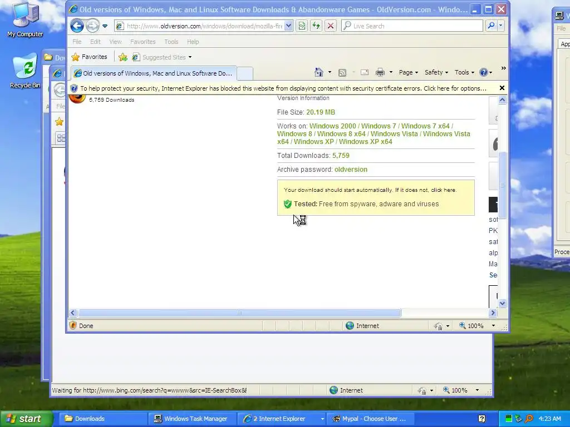The image size is (570, 427).
Task: Open the Safety command menu
Action: point(436,72)
